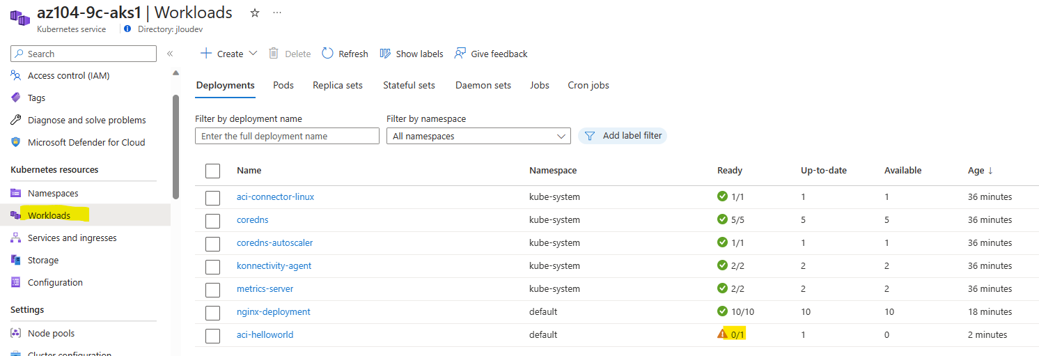Open the konnectivity-agent deployment link
The image size is (1039, 356).
click(x=274, y=265)
